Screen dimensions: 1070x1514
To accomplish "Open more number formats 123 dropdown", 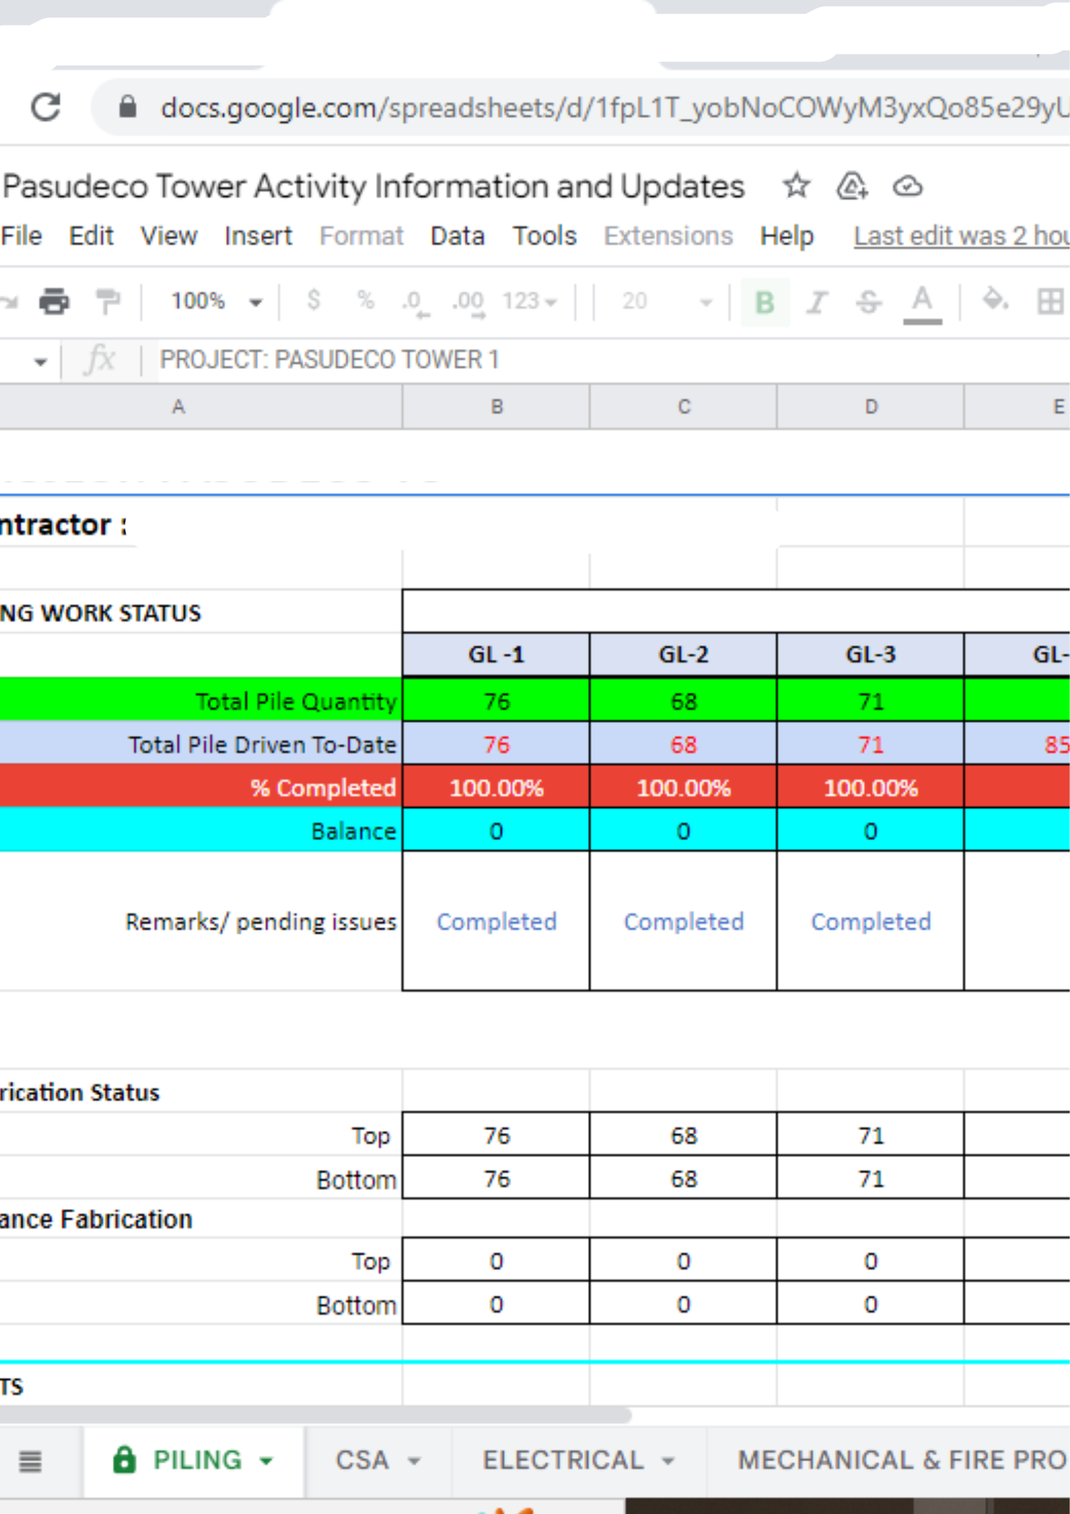I will (529, 301).
